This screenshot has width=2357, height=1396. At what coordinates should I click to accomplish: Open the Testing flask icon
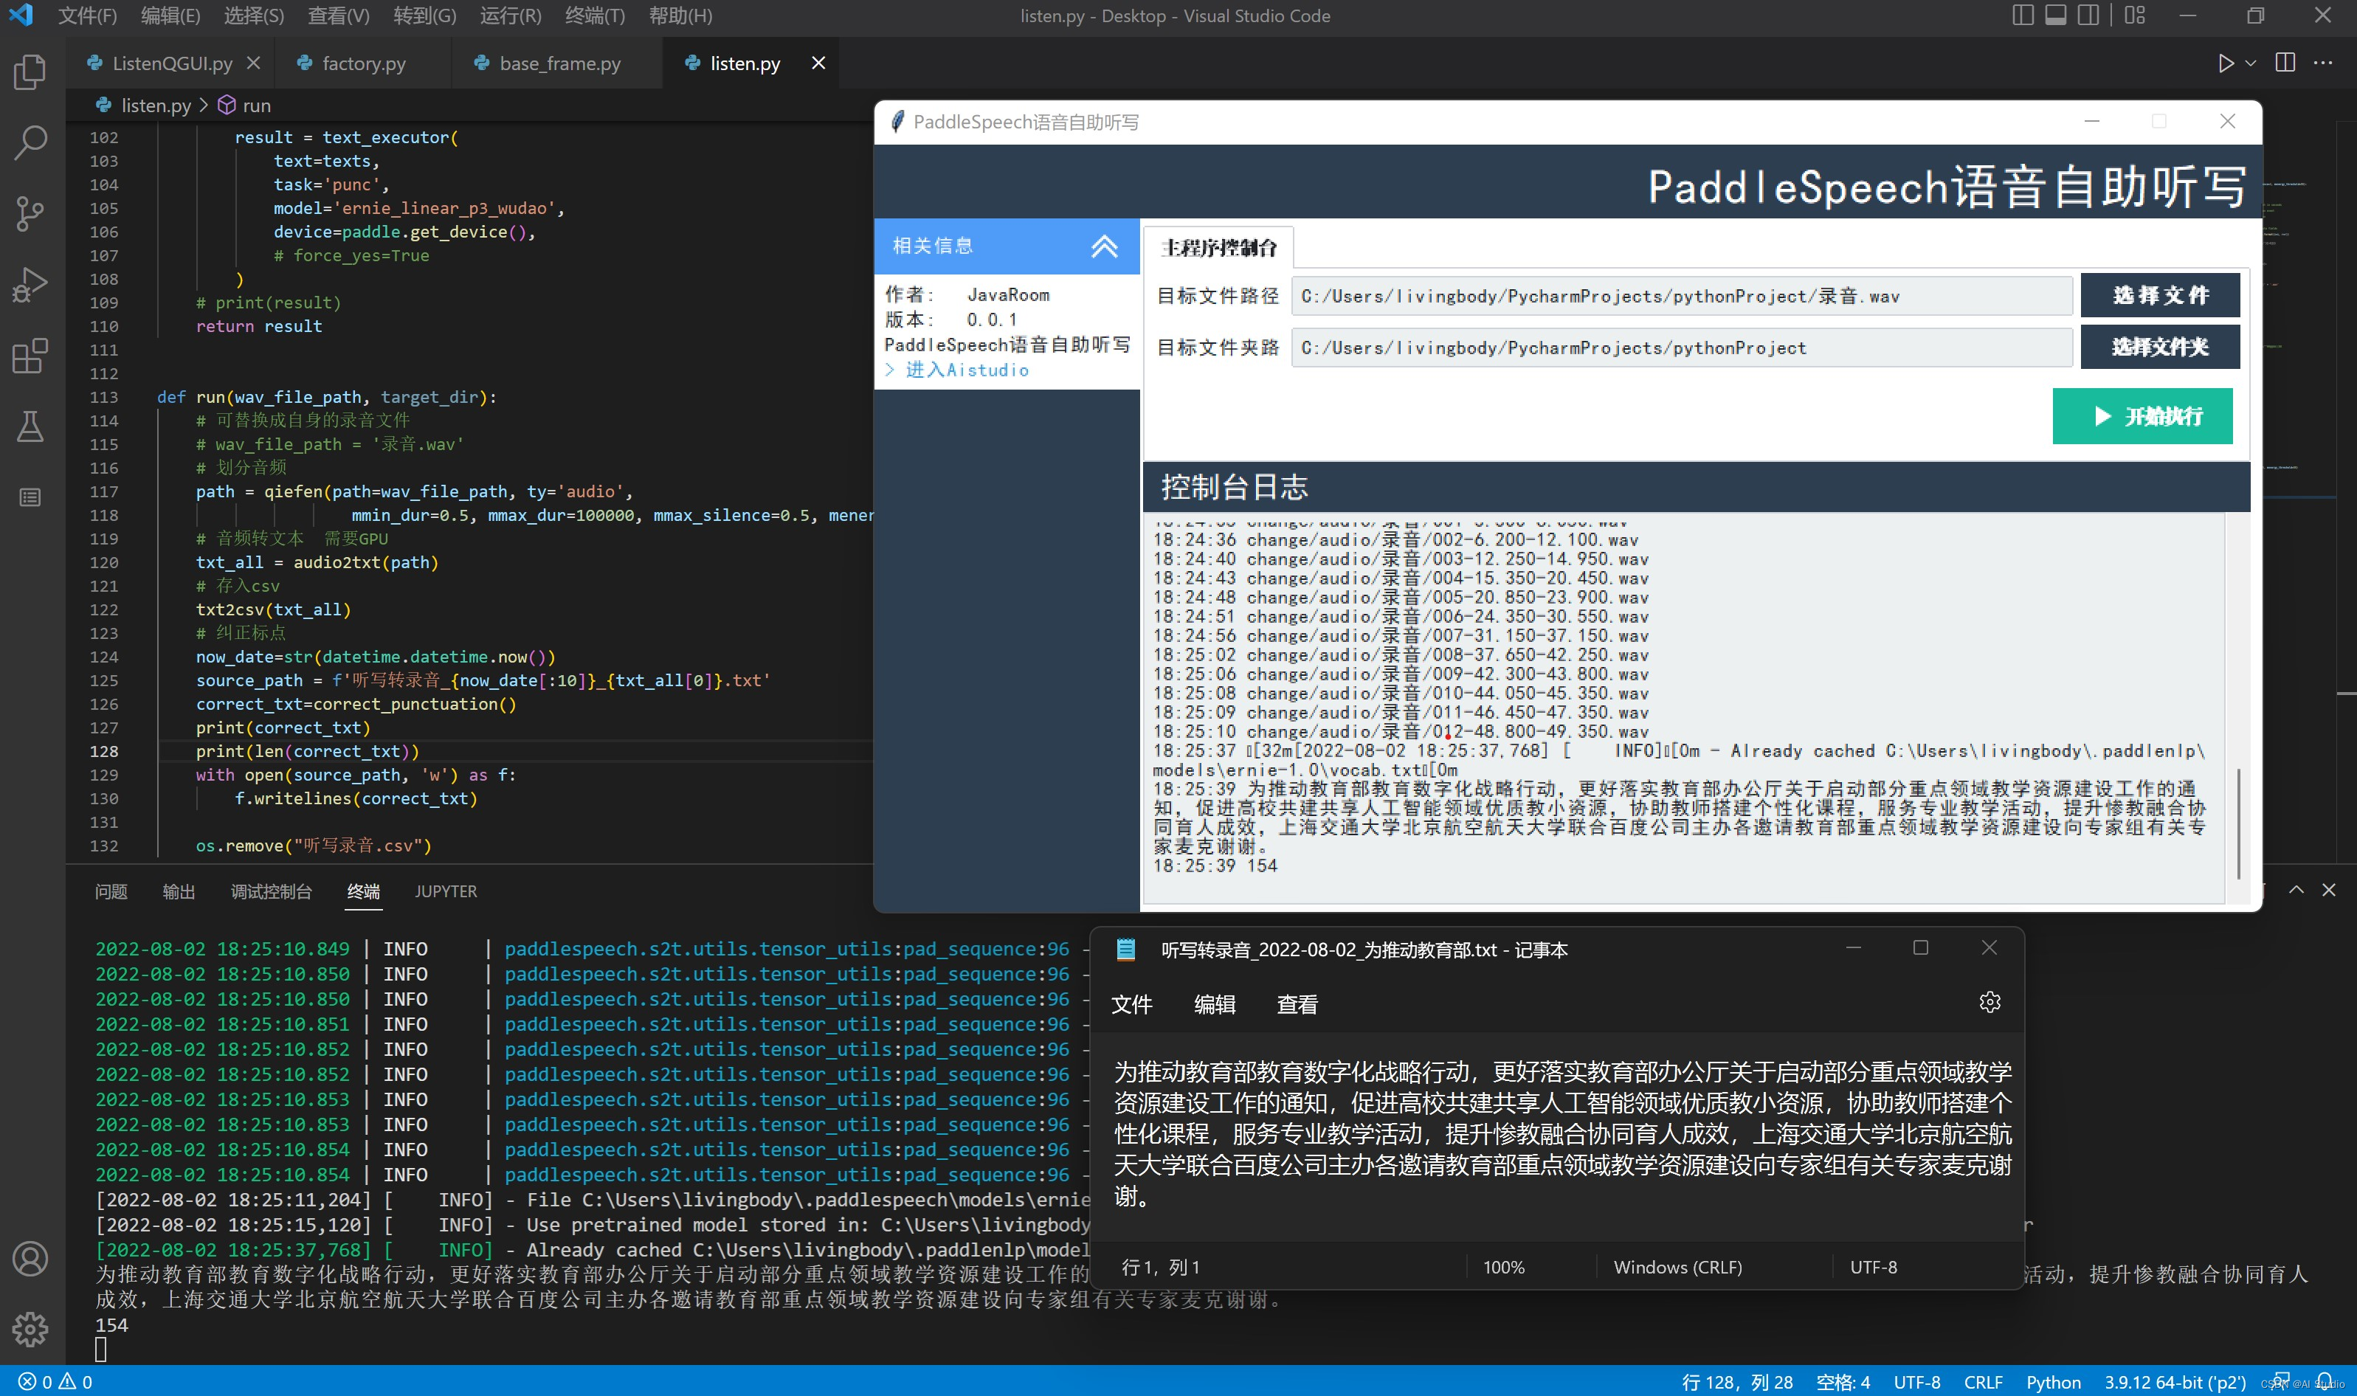pos(30,426)
